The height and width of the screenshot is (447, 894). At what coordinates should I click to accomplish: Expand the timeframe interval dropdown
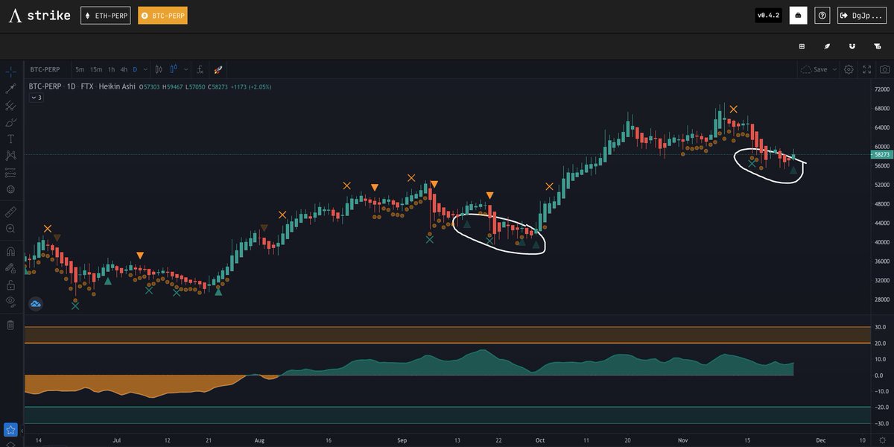(145, 69)
